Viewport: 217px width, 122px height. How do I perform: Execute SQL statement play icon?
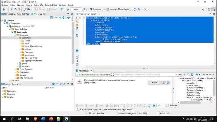(x=77, y=18)
